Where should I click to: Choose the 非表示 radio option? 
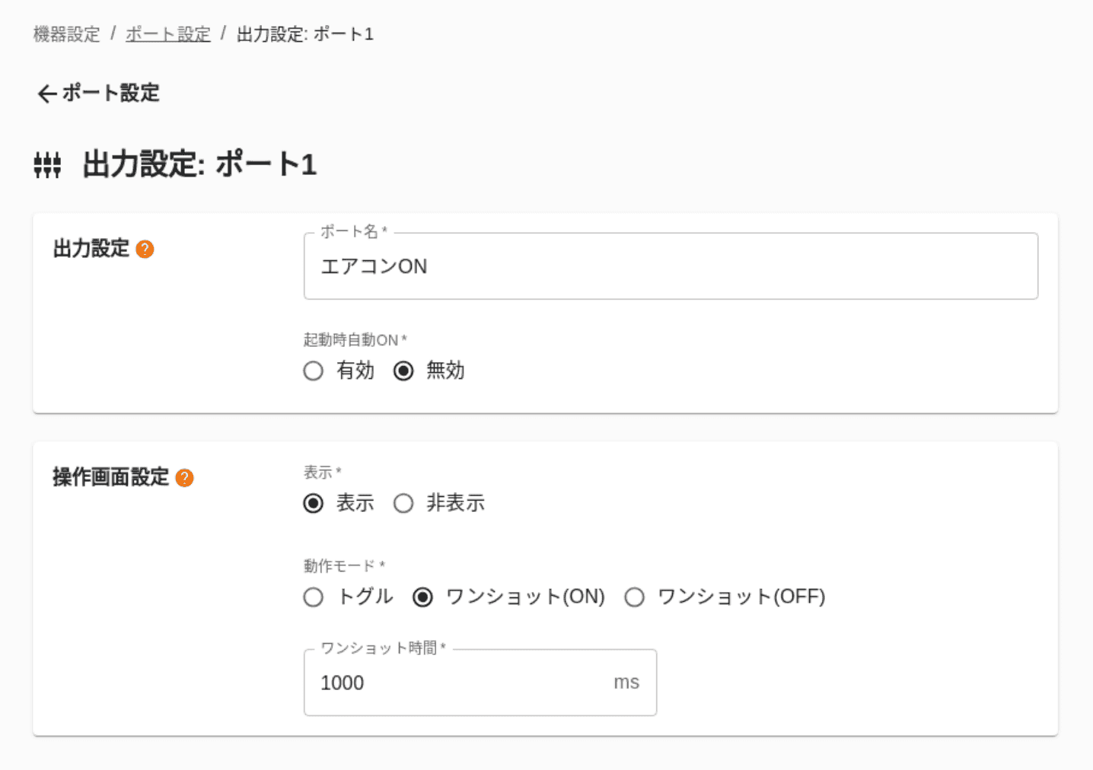click(403, 504)
